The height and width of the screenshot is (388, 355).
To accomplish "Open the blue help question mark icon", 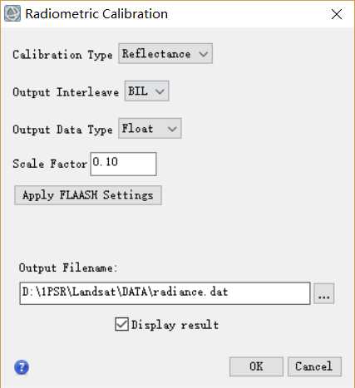I will tap(22, 367).
